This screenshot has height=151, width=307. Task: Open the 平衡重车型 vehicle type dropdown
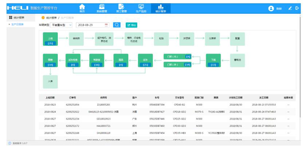point(61,25)
